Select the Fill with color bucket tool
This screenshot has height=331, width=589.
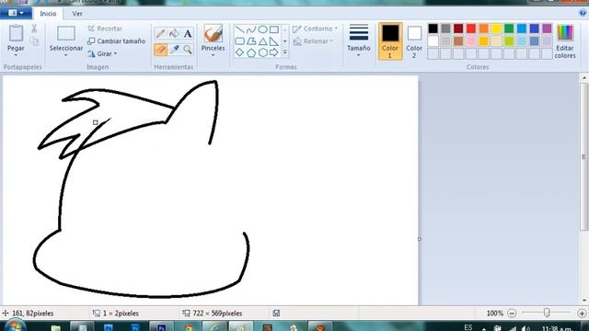[174, 33]
